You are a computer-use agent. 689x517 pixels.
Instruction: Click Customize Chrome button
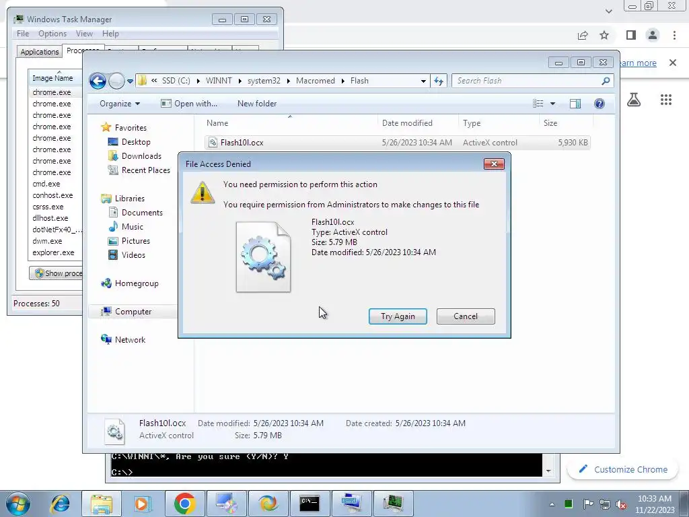tap(624, 469)
